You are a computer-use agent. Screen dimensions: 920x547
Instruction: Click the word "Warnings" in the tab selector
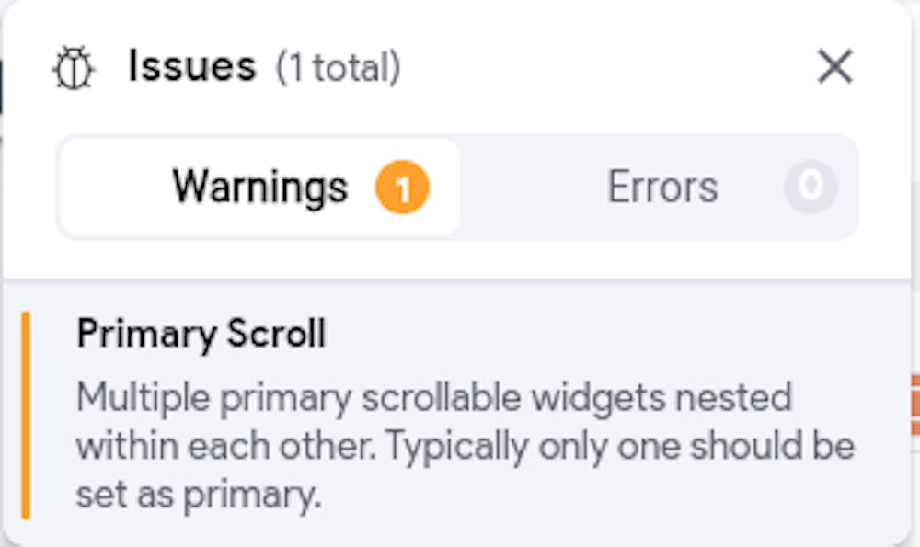coord(259,188)
